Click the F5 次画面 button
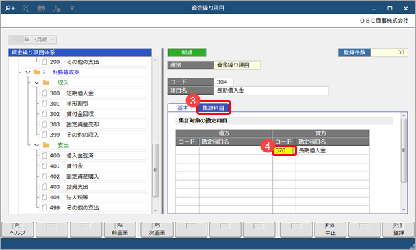416x250 pixels. click(157, 229)
